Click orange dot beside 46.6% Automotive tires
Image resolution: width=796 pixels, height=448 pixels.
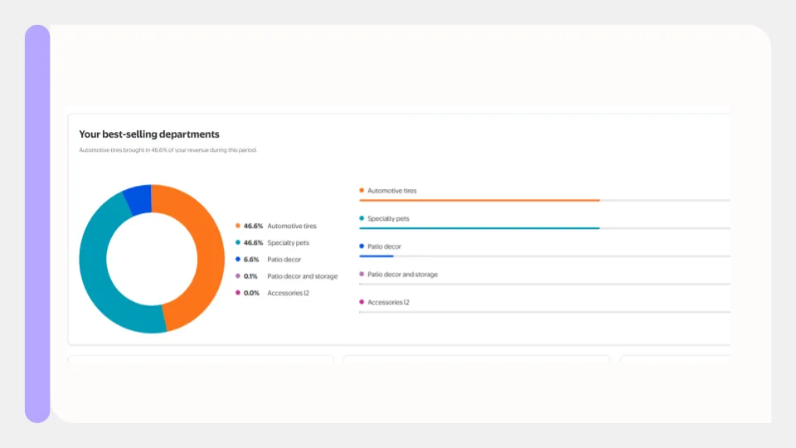[238, 226]
